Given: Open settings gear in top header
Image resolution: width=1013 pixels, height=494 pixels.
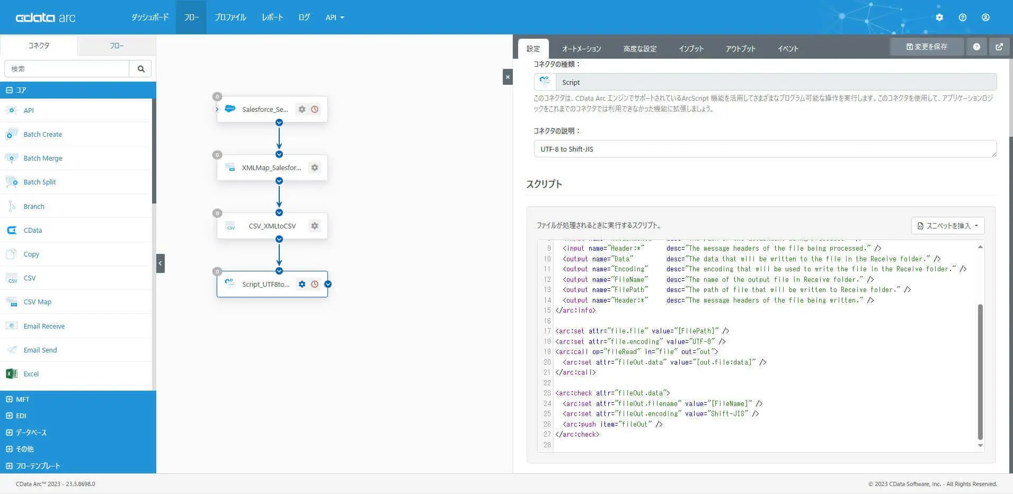Looking at the screenshot, I should 939,17.
